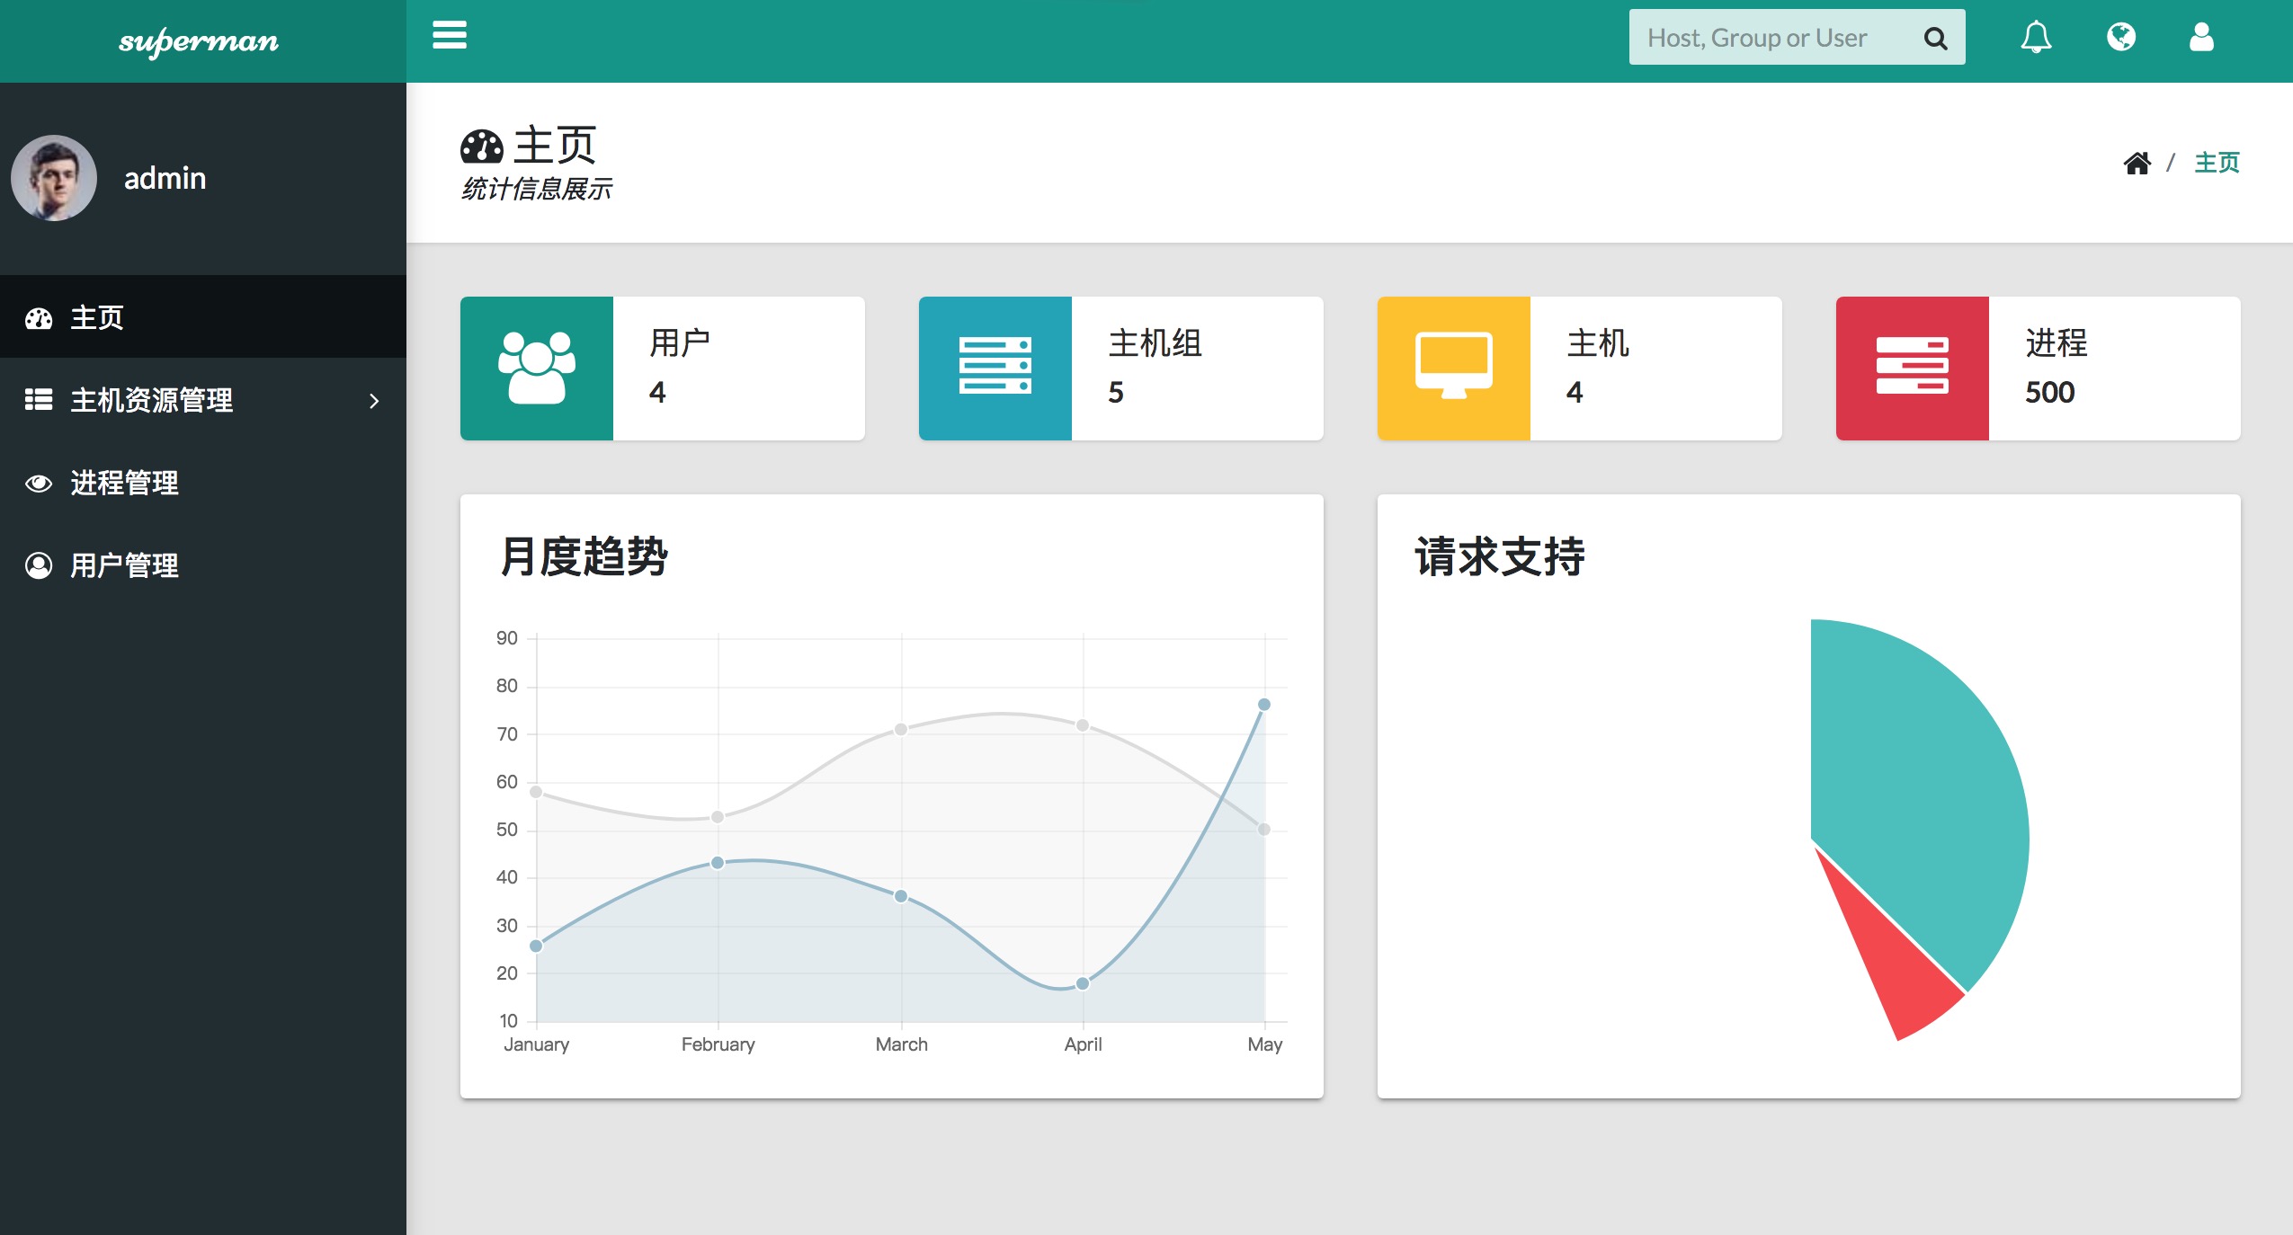Click the home icon in breadcrumb
2293x1235 pixels.
click(x=2137, y=163)
